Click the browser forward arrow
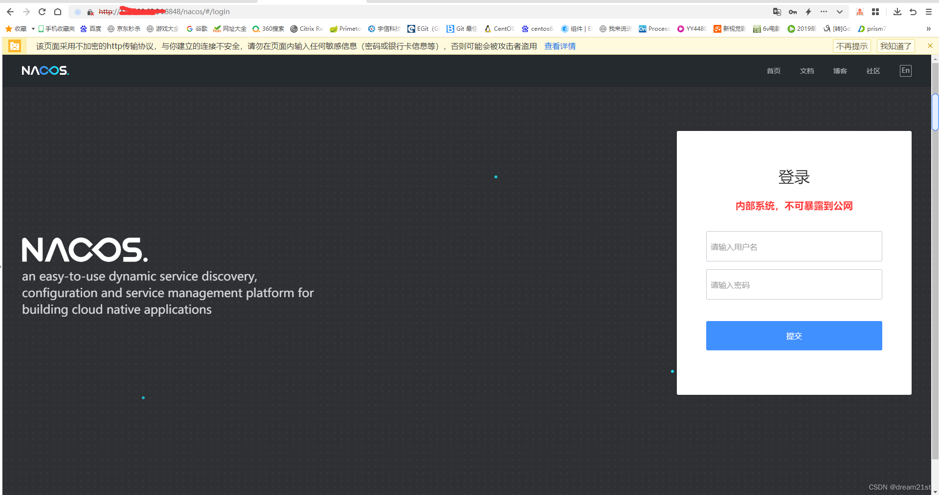Image resolution: width=939 pixels, height=495 pixels. (26, 12)
